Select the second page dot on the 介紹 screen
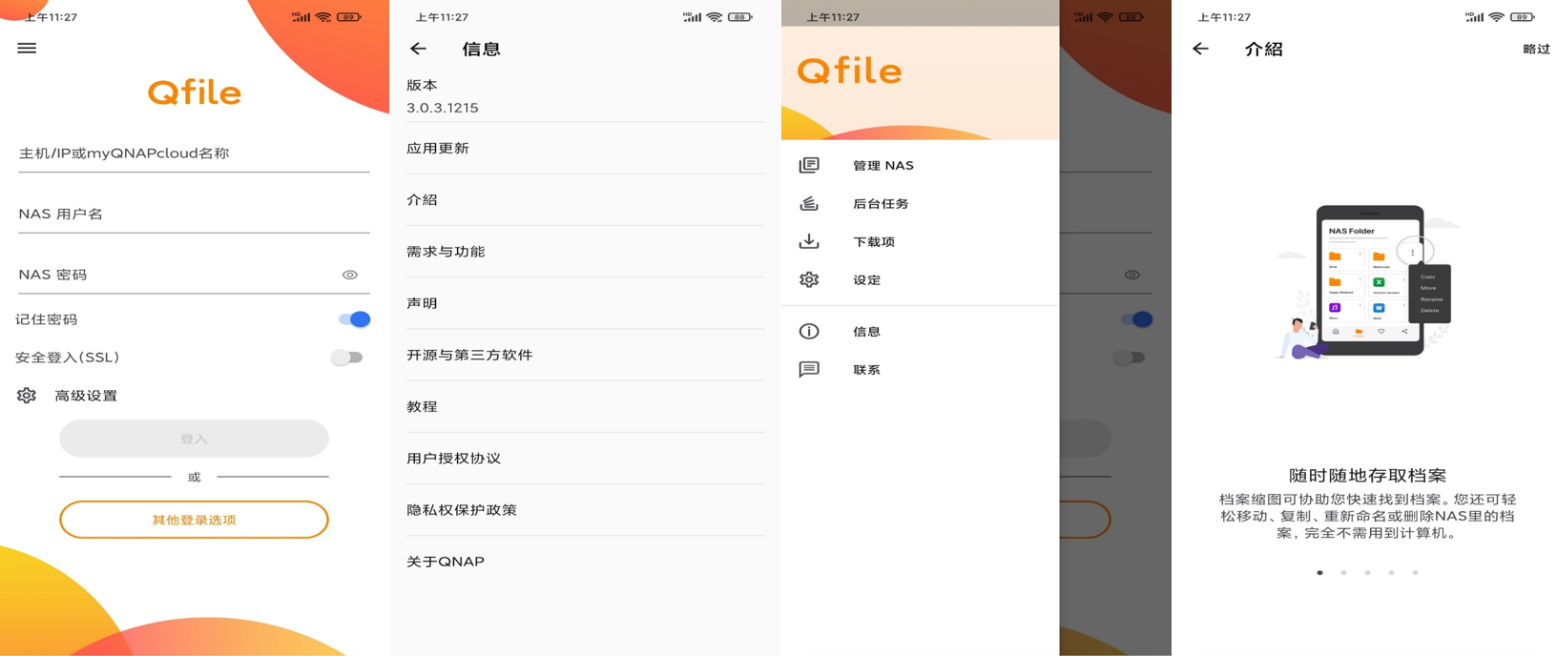Viewport: 1557px width, 656px height. tap(1343, 573)
